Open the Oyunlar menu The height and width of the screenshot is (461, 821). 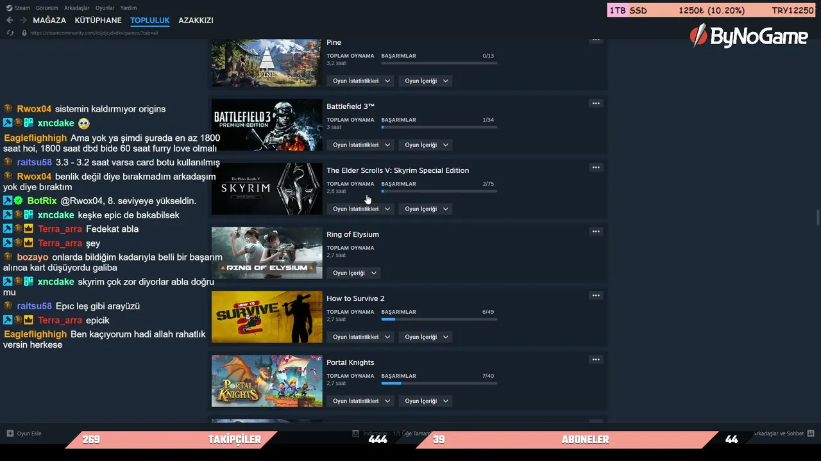(105, 8)
